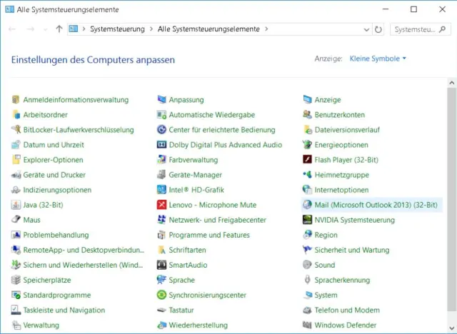Click the NVIDIA Systemsteuerung icon
Viewport: 457px width, 334px height.
click(x=308, y=220)
